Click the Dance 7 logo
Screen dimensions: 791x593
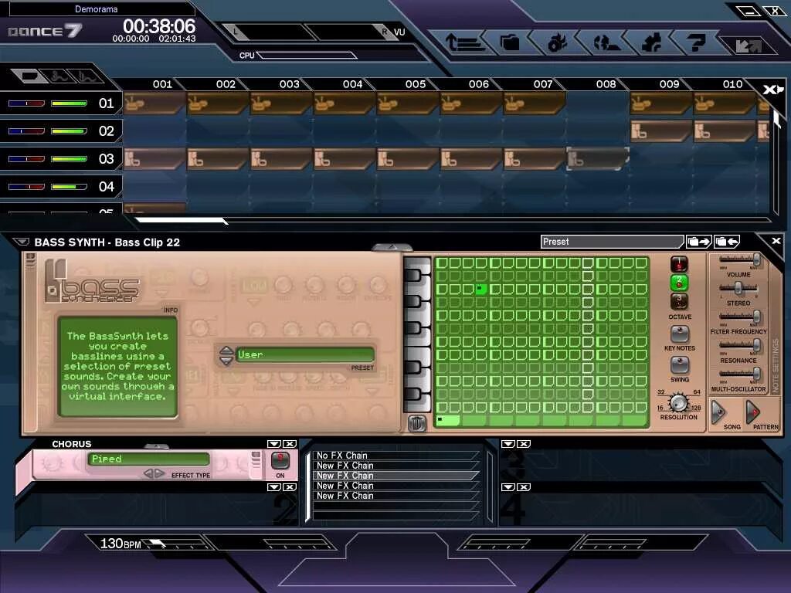[44, 31]
